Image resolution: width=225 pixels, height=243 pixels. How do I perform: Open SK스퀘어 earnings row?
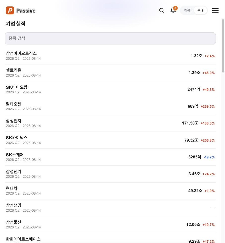[110, 157]
